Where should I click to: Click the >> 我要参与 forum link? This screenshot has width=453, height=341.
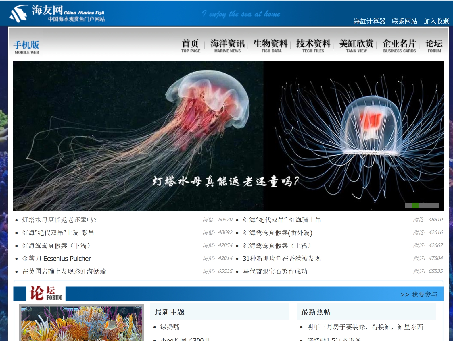pos(419,294)
